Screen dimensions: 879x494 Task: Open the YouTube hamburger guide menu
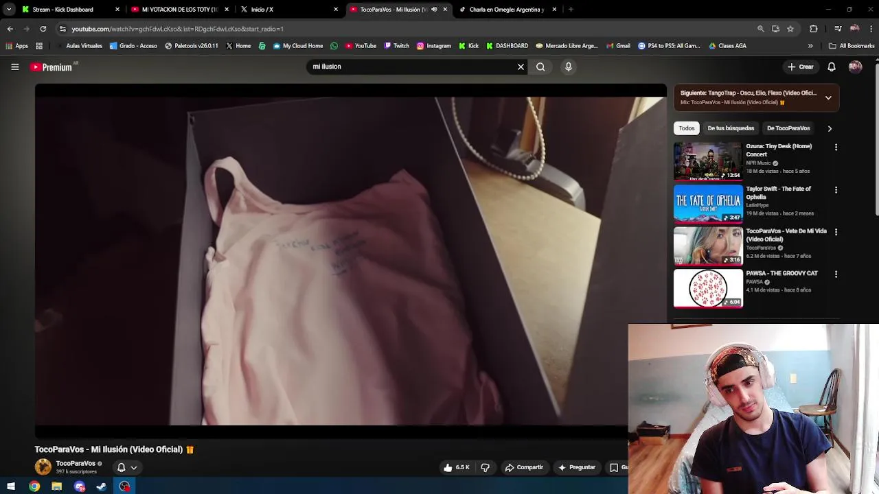coord(14,67)
